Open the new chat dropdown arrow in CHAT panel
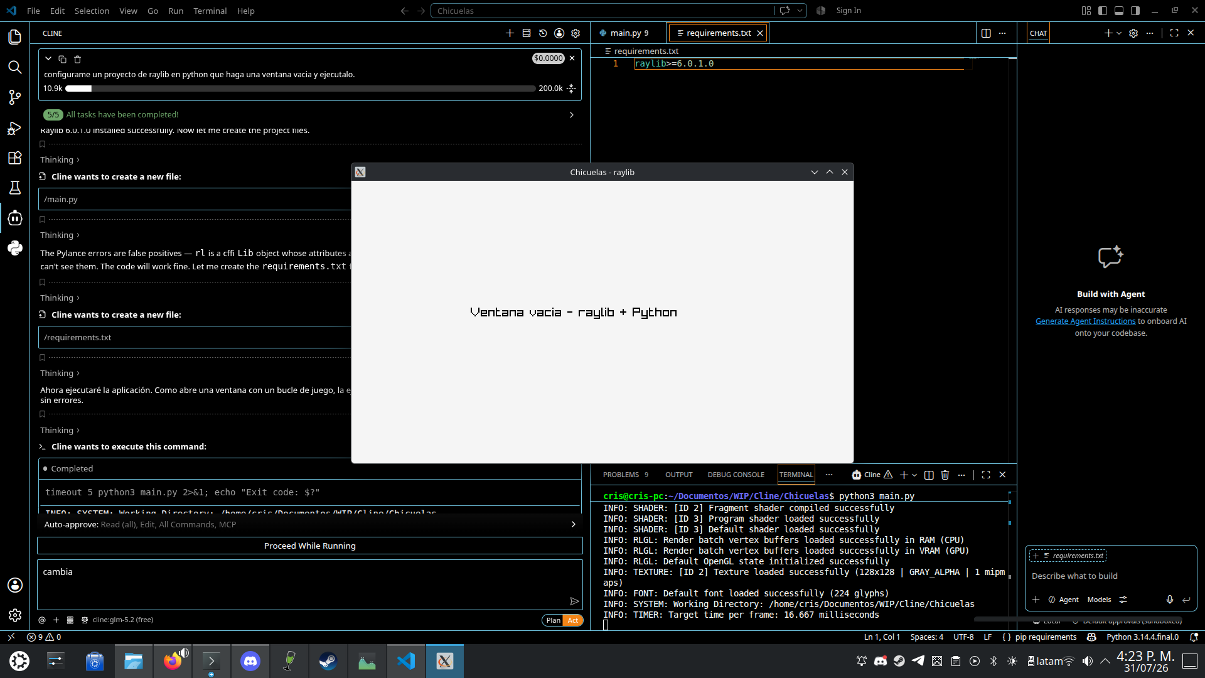Viewport: 1205px width, 678px height. point(1119,33)
